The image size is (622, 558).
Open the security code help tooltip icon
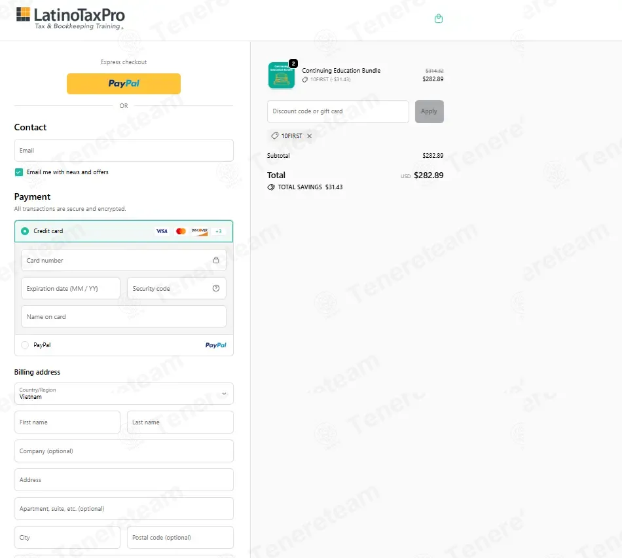pos(216,289)
